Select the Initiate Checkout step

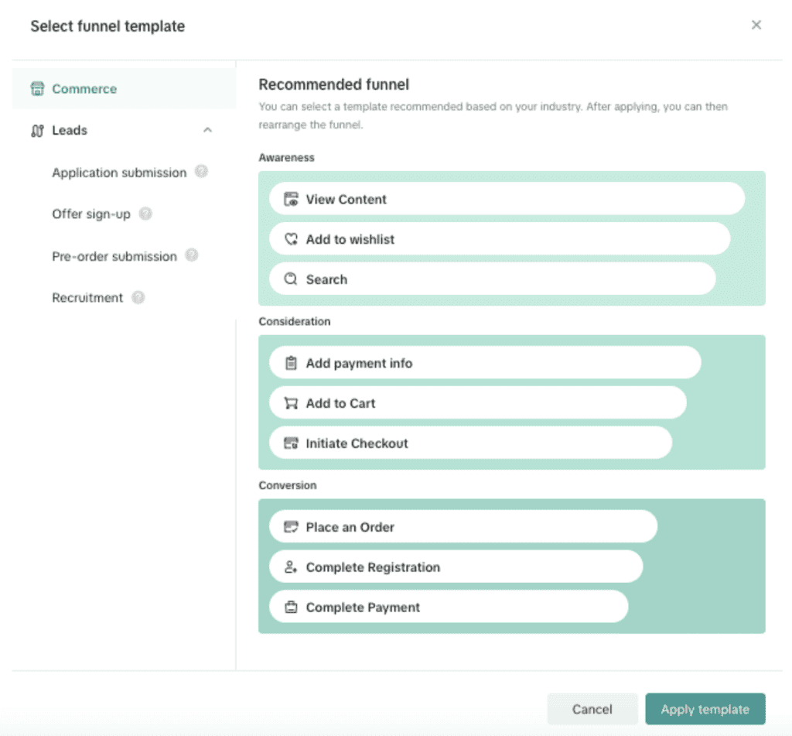point(471,443)
